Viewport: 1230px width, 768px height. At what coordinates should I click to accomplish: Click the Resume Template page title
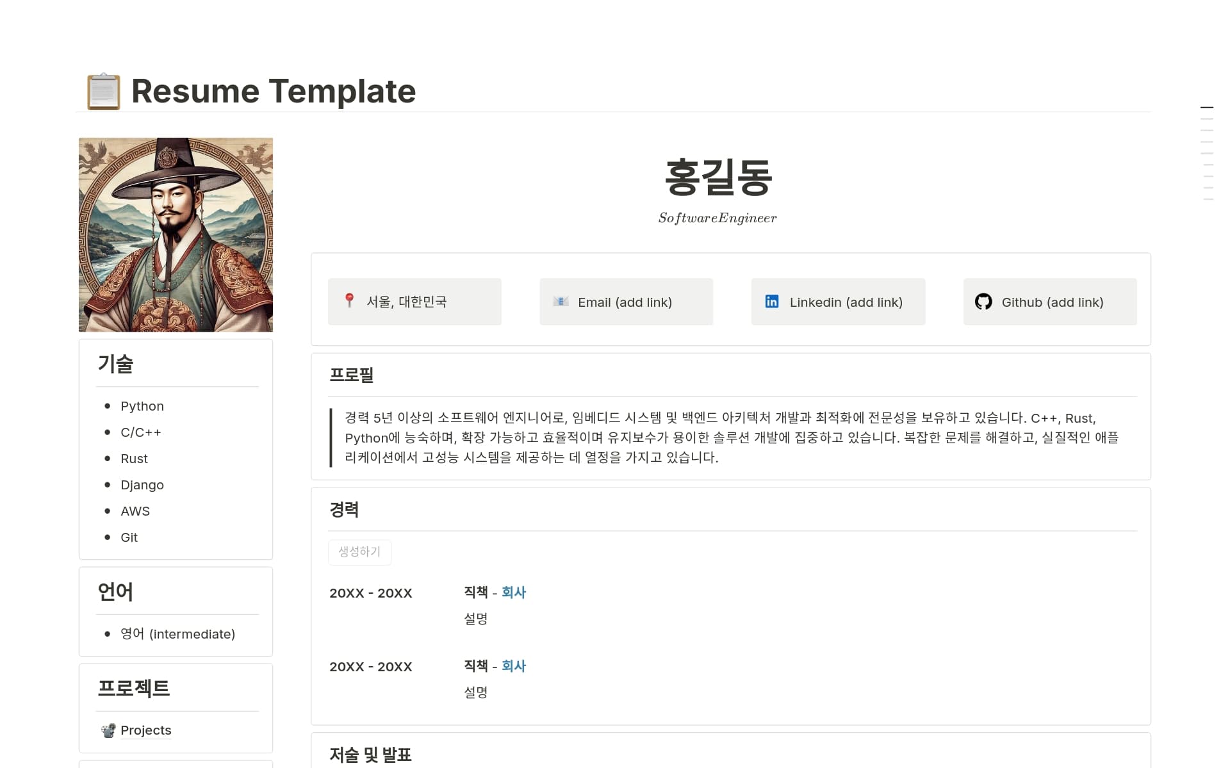tap(274, 91)
